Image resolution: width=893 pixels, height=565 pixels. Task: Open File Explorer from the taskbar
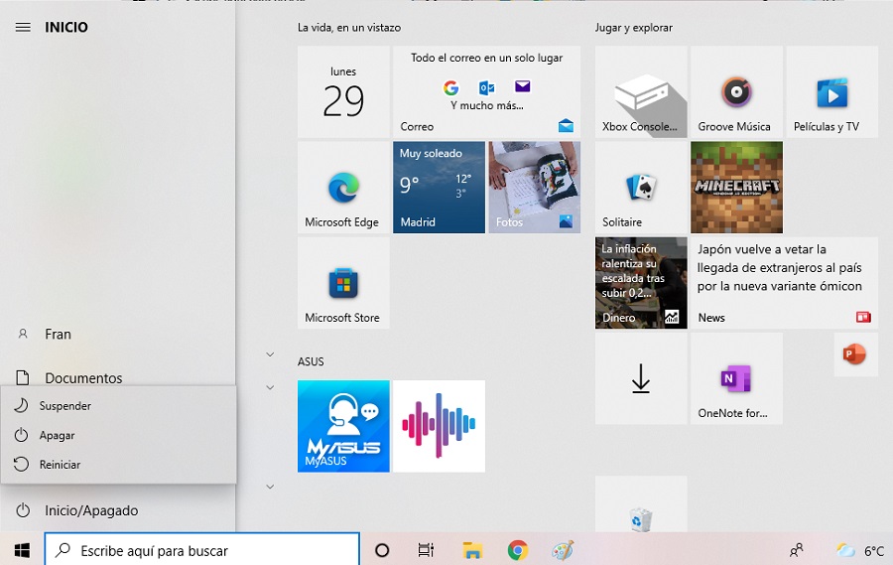pos(472,550)
